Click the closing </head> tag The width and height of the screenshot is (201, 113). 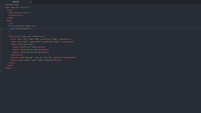[x=10, y=18]
